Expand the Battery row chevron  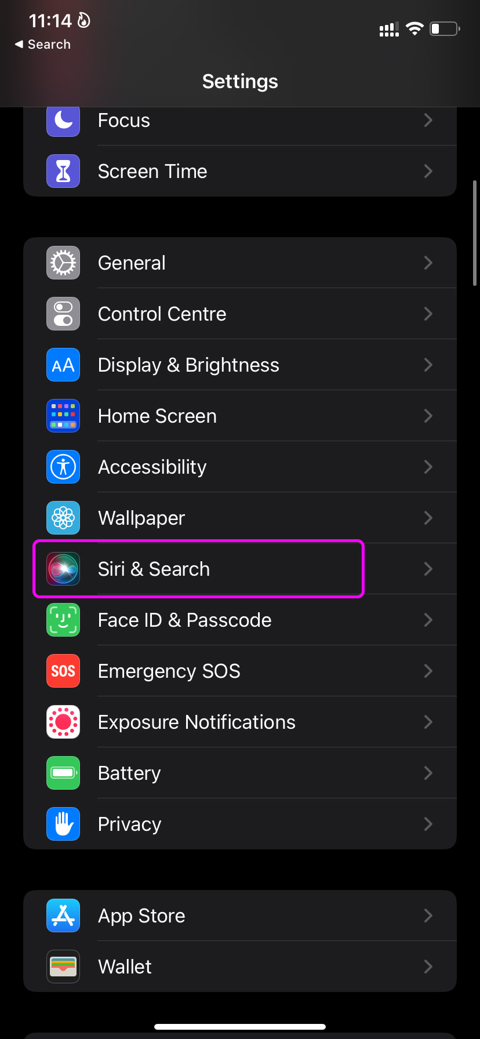tap(428, 773)
